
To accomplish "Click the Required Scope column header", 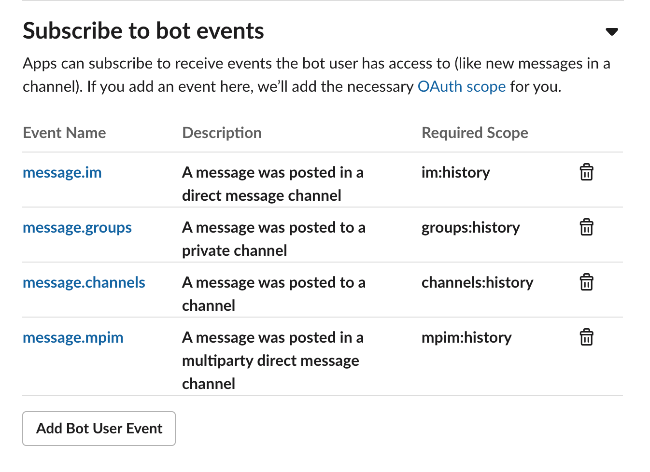I will 475,133.
